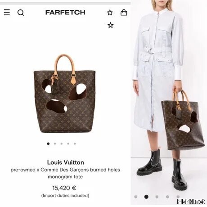Click the tote bag product image
Viewport: 207px width, 207px height.
point(64,94)
